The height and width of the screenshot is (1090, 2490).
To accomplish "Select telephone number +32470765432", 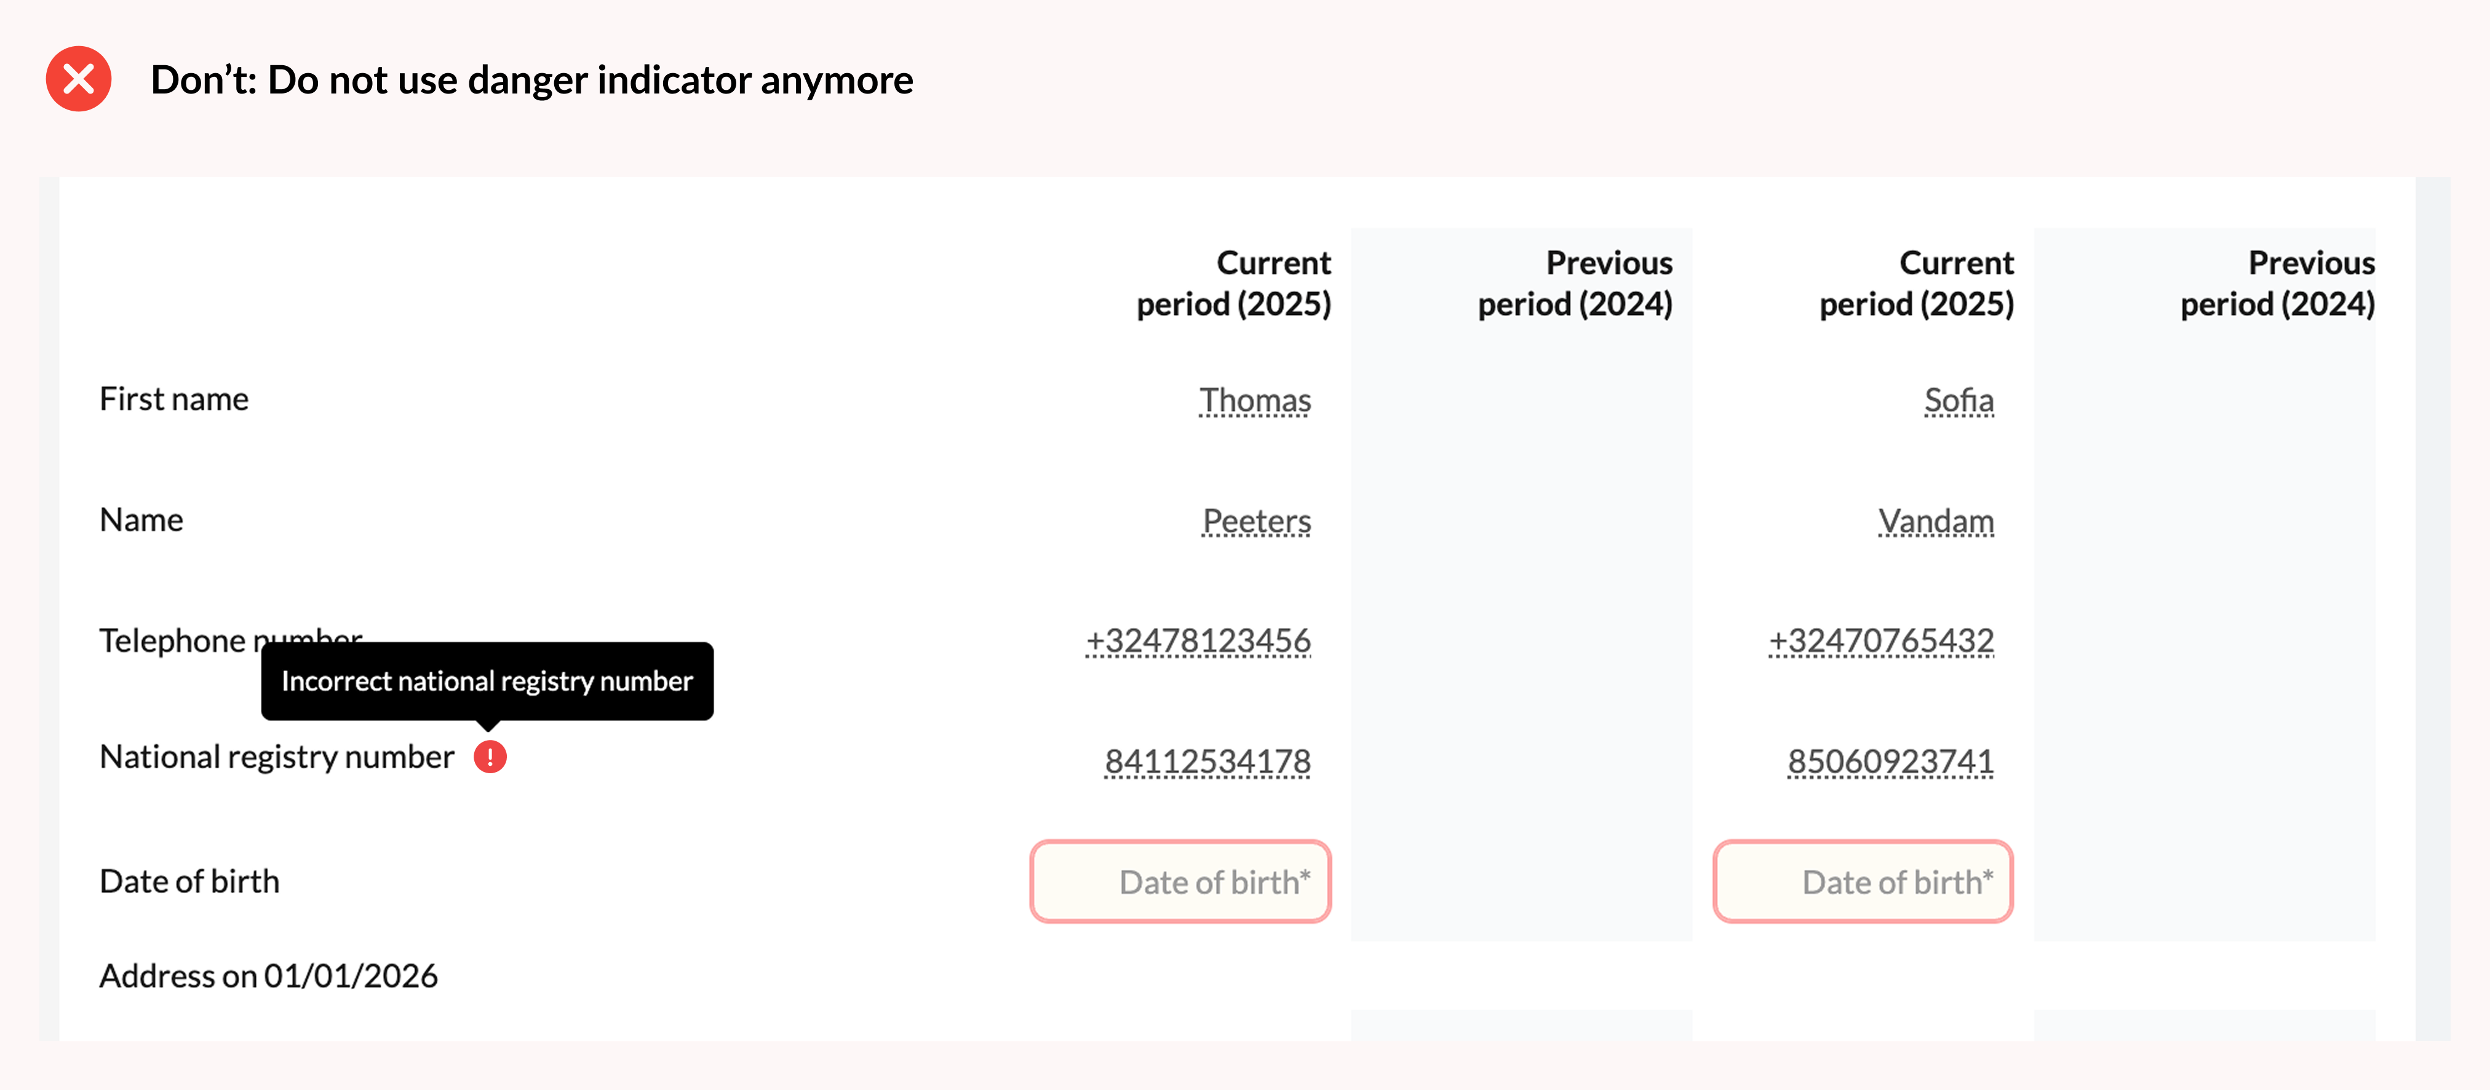I will pos(1881,641).
